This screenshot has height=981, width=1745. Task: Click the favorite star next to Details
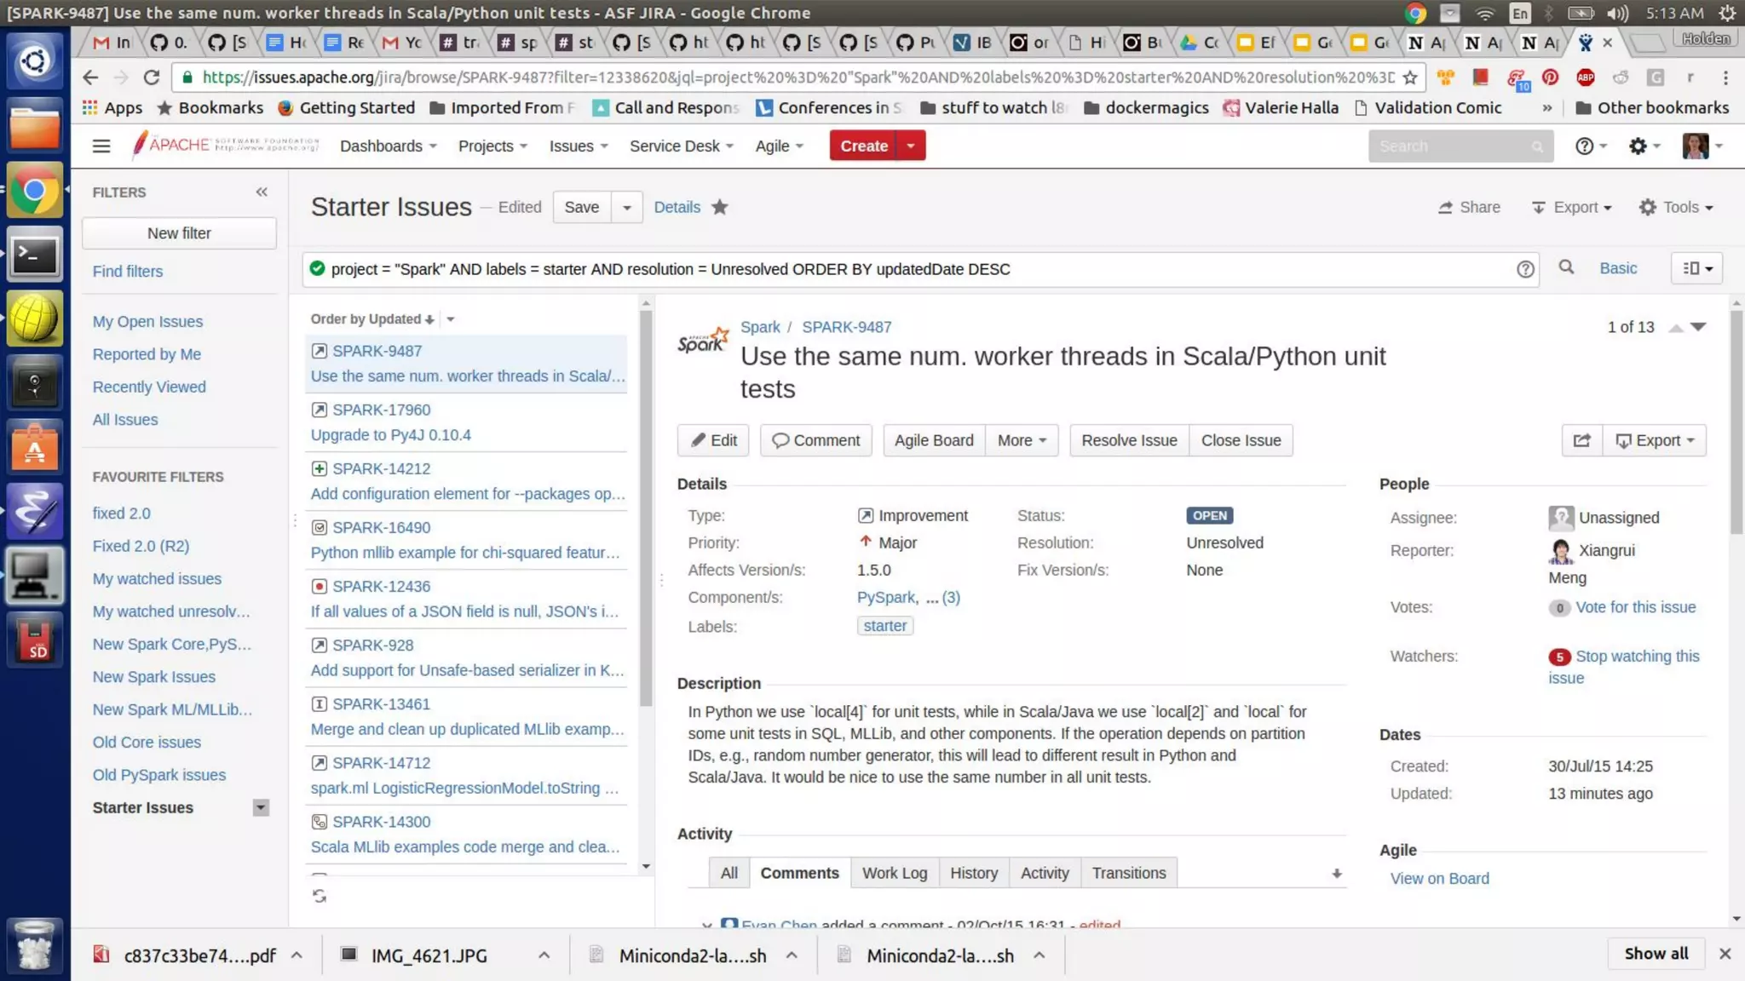[720, 207]
